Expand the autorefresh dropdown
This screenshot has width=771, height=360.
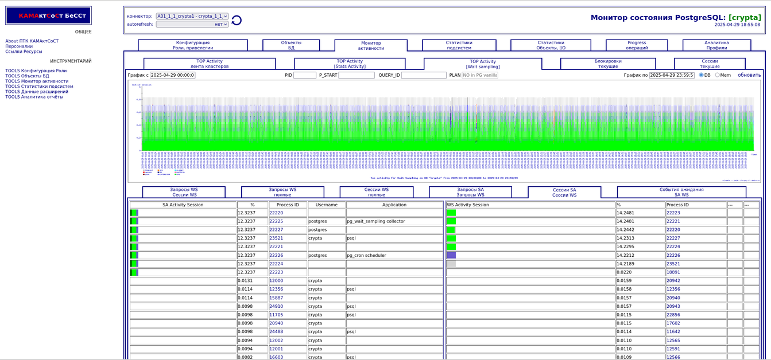(192, 24)
